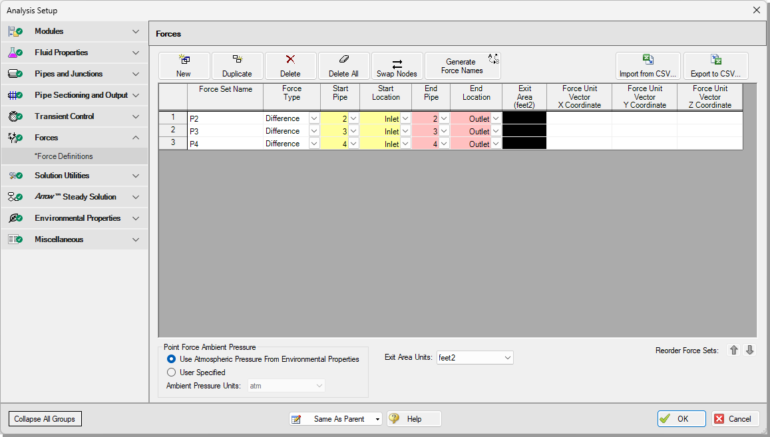
Task: Expand Arrow Steady Solution chevron
Action: pos(136,197)
